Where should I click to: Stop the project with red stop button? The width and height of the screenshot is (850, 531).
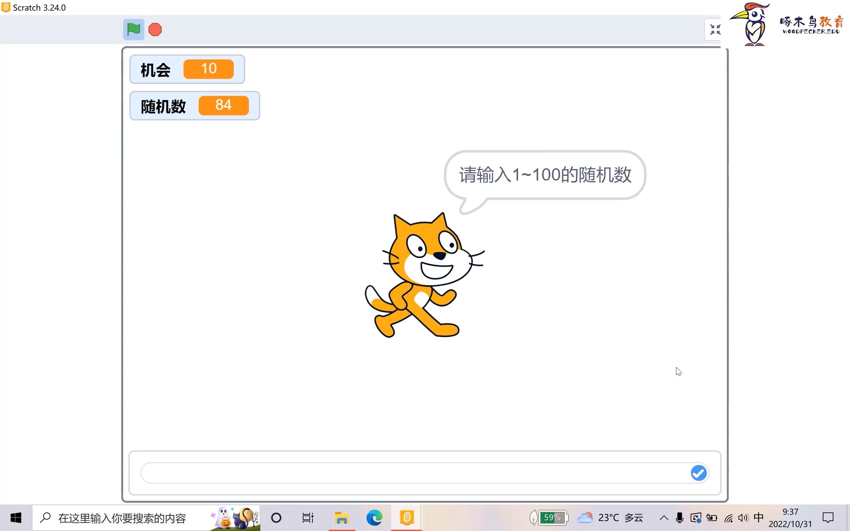click(x=155, y=30)
